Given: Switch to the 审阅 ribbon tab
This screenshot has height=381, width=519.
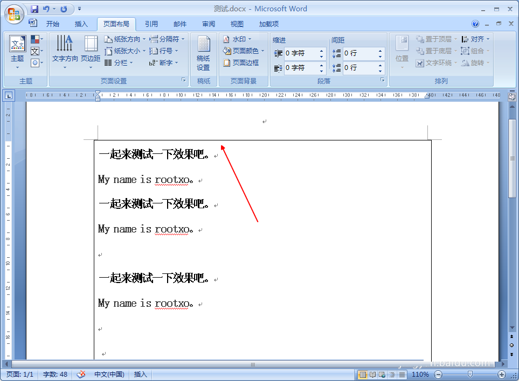Looking at the screenshot, I should [209, 24].
